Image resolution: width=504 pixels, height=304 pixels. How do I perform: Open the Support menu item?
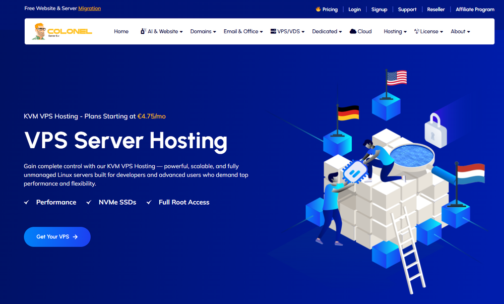407,9
